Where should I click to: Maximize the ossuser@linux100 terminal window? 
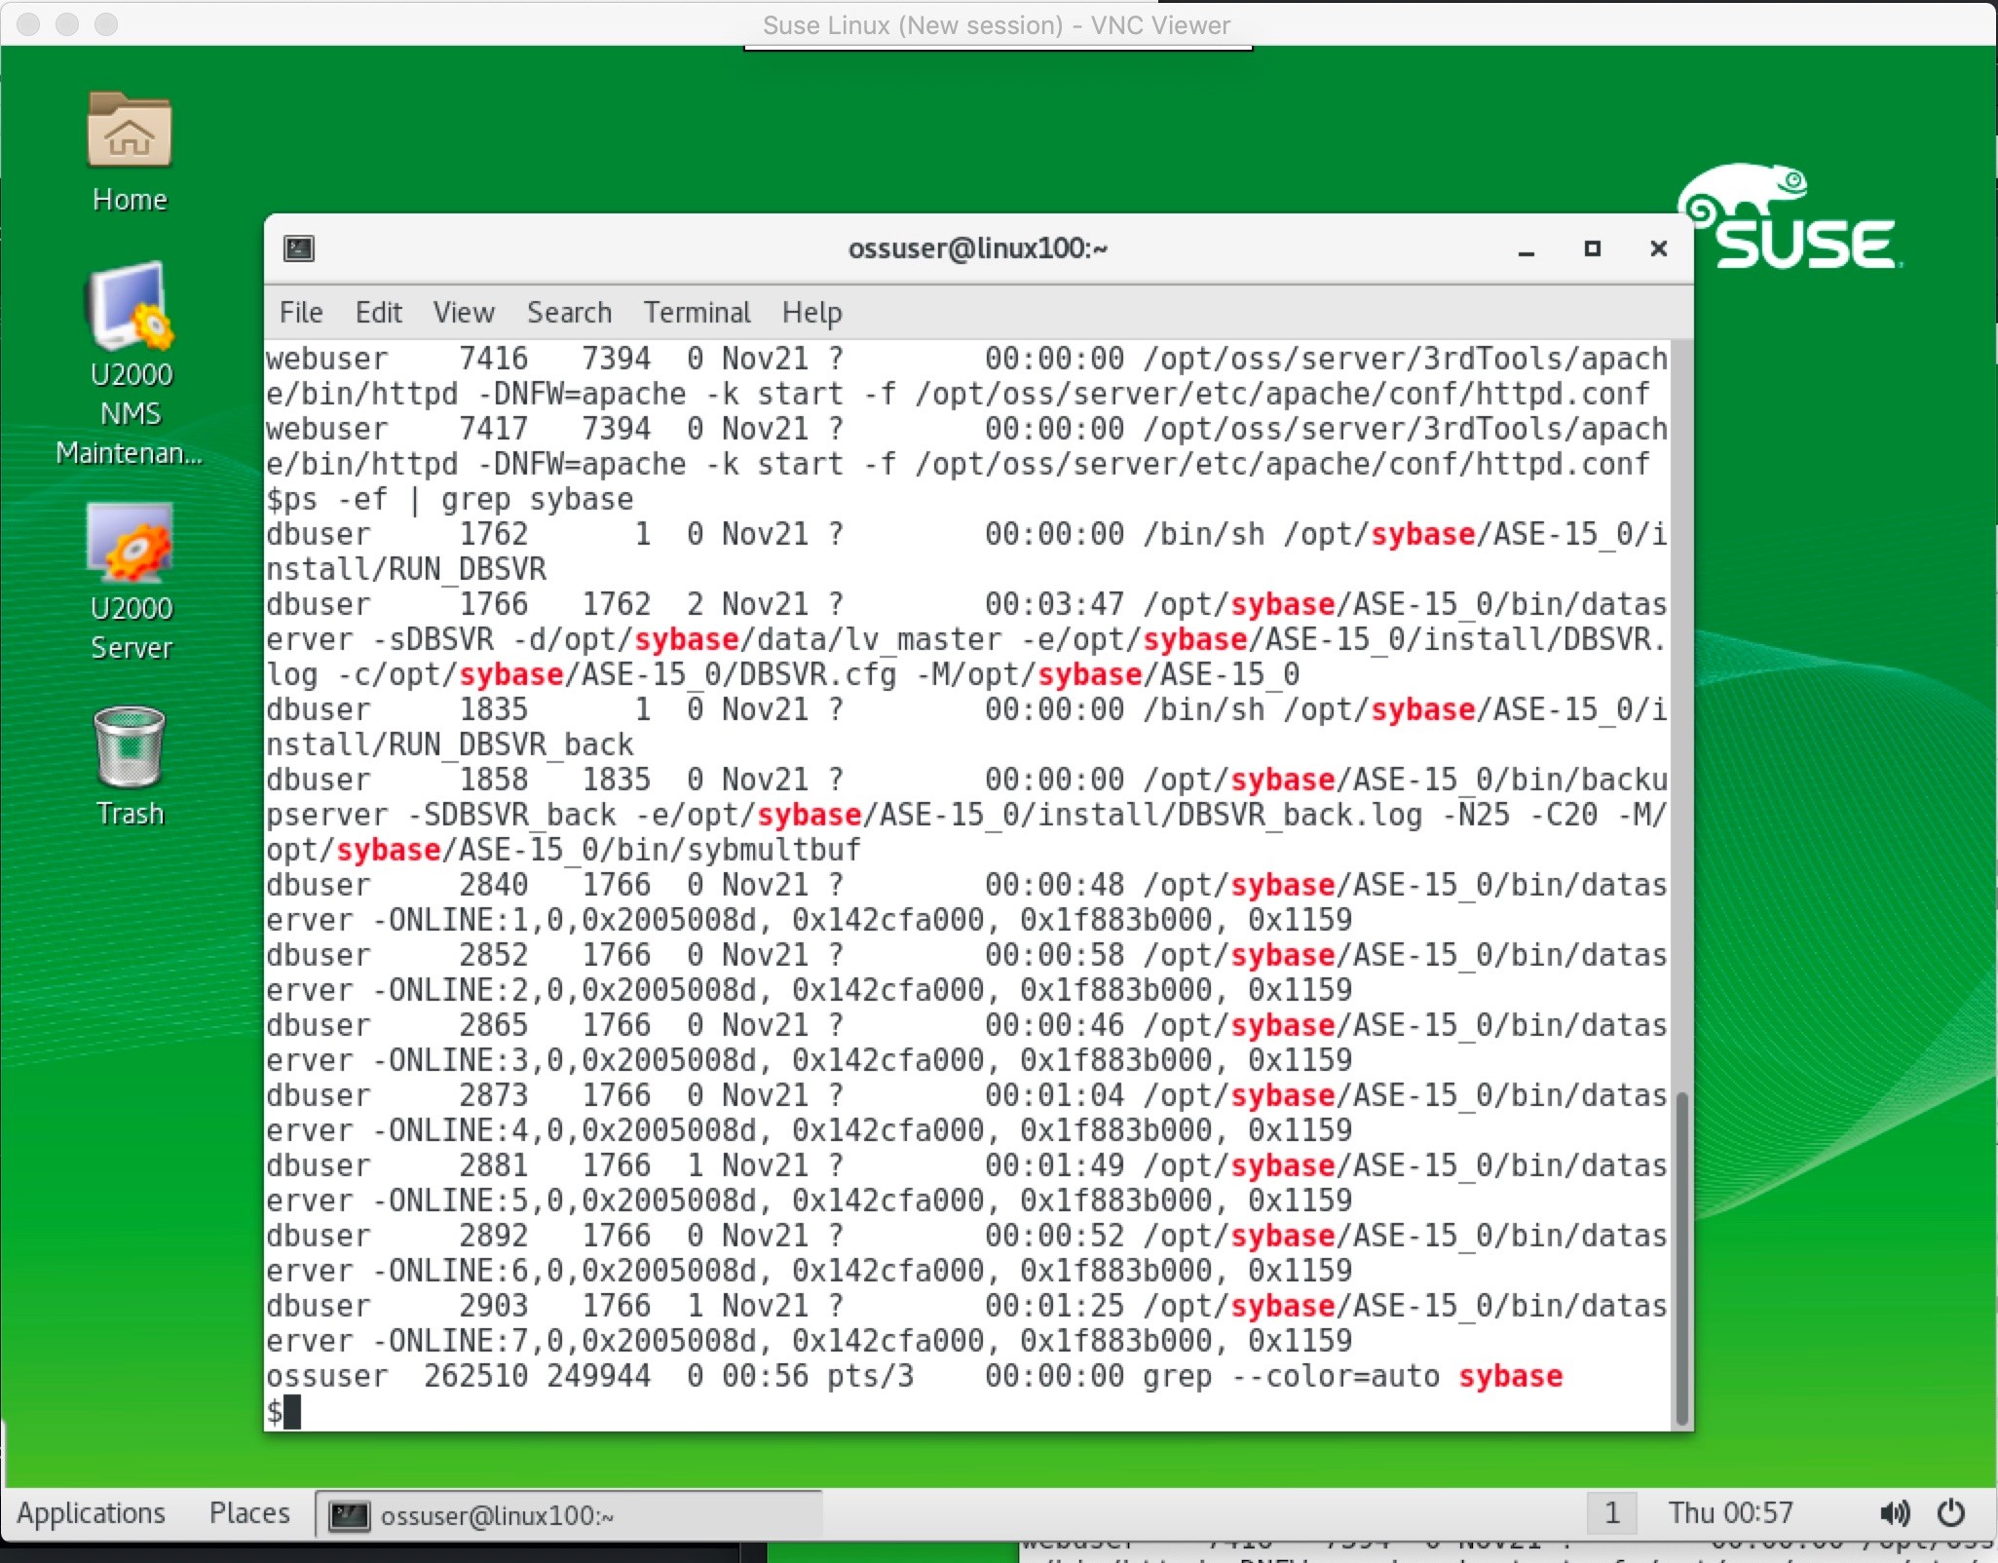click(x=1593, y=249)
